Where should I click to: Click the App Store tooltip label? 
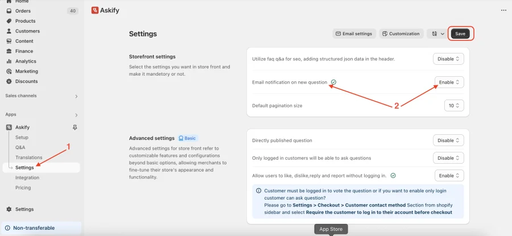coord(331,229)
